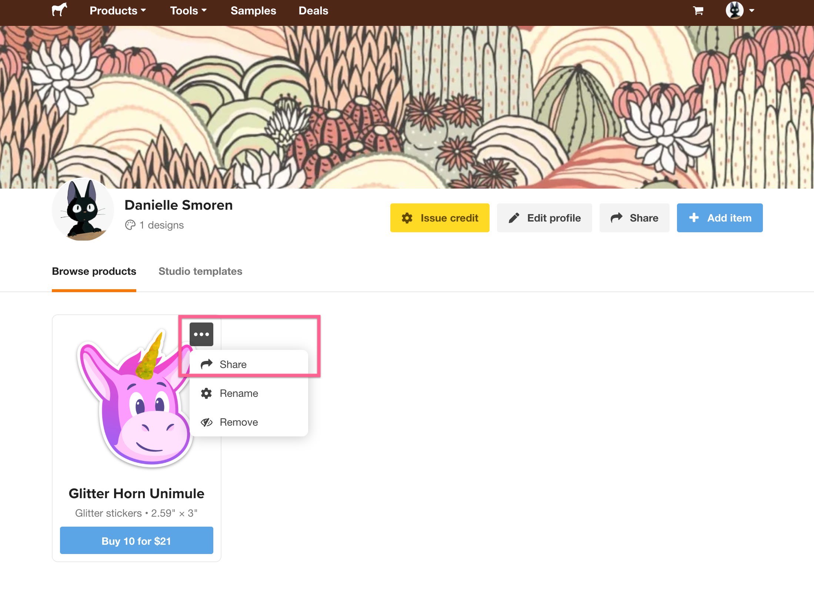Open account dropdown arrow next to avatar
The width and height of the screenshot is (814, 591).
pos(751,11)
